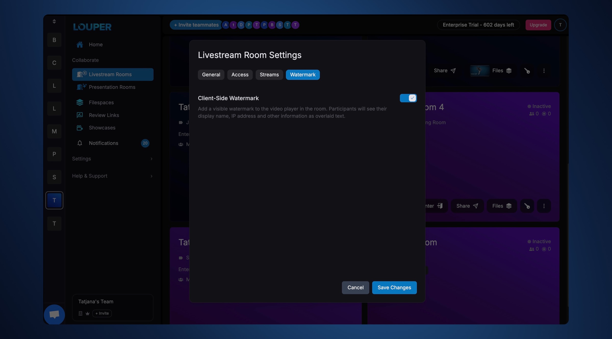Viewport: 612px width, 339px height.
Task: Open Notifications bell item
Action: (x=112, y=143)
